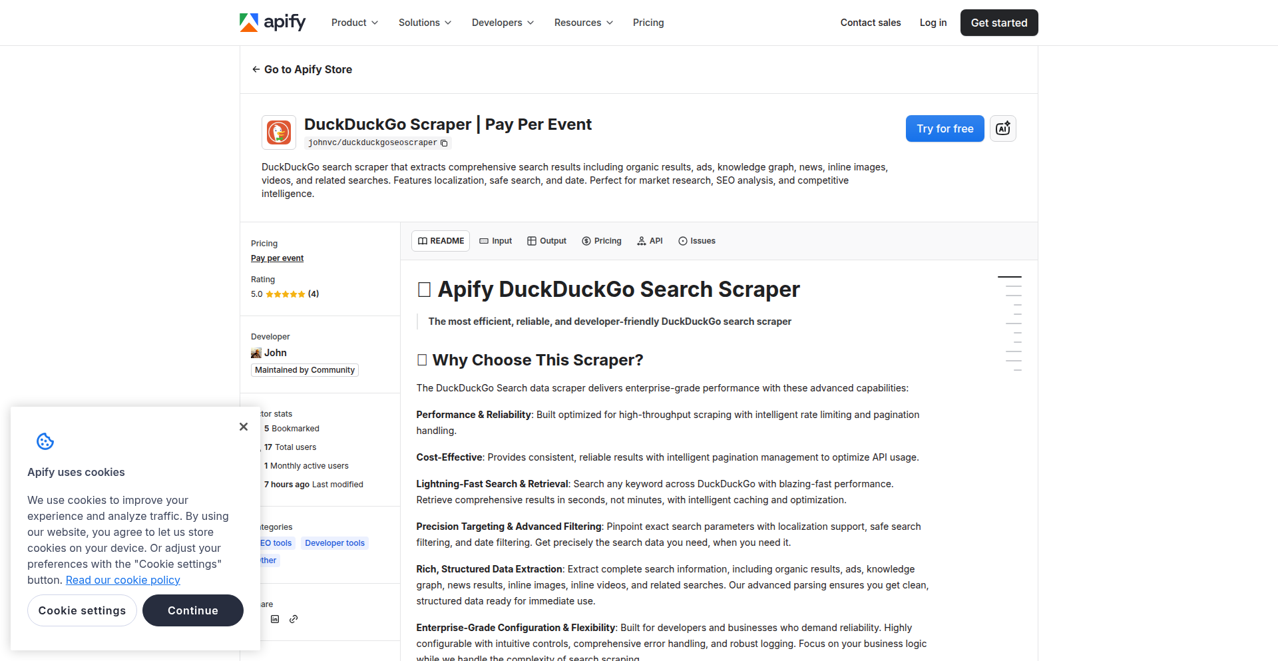
Task: Copy the actor share link
Action: click(294, 619)
